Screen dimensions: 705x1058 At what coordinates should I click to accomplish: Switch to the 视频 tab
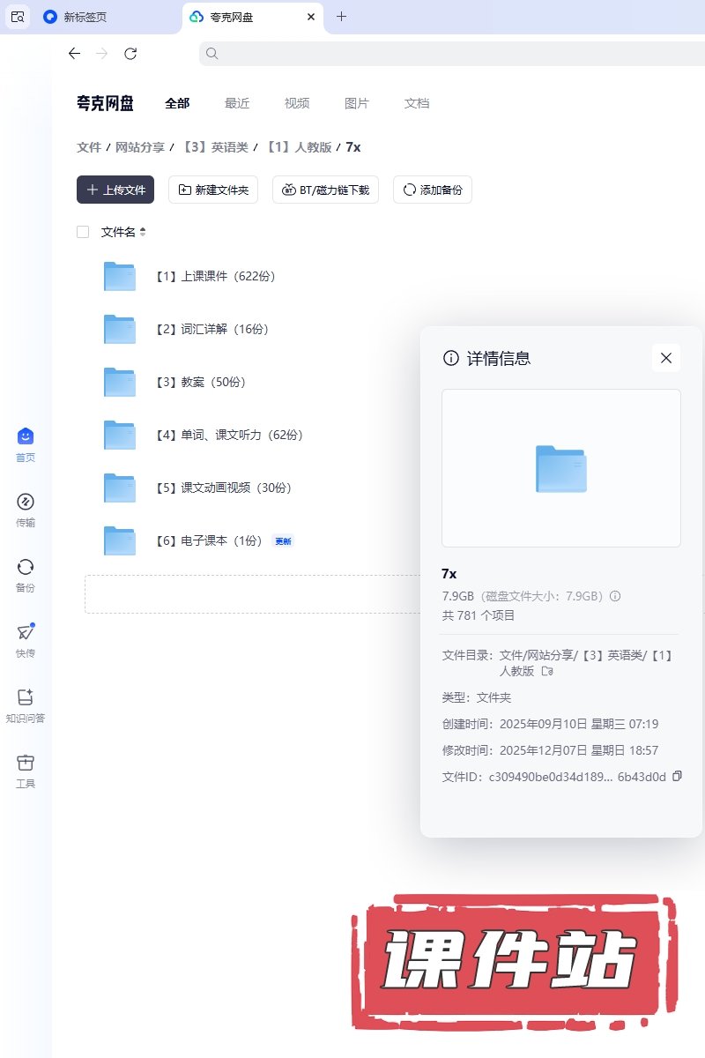[x=297, y=103]
